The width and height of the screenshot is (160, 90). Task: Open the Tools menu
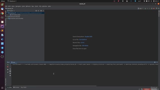coord(36,6)
